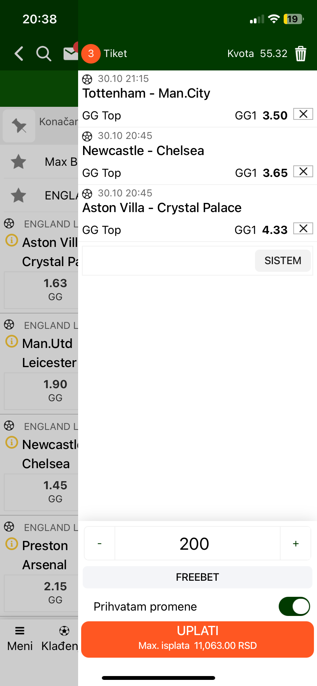Toggle the Prihvatam promene switch
Image resolution: width=317 pixels, height=686 pixels.
click(x=294, y=606)
